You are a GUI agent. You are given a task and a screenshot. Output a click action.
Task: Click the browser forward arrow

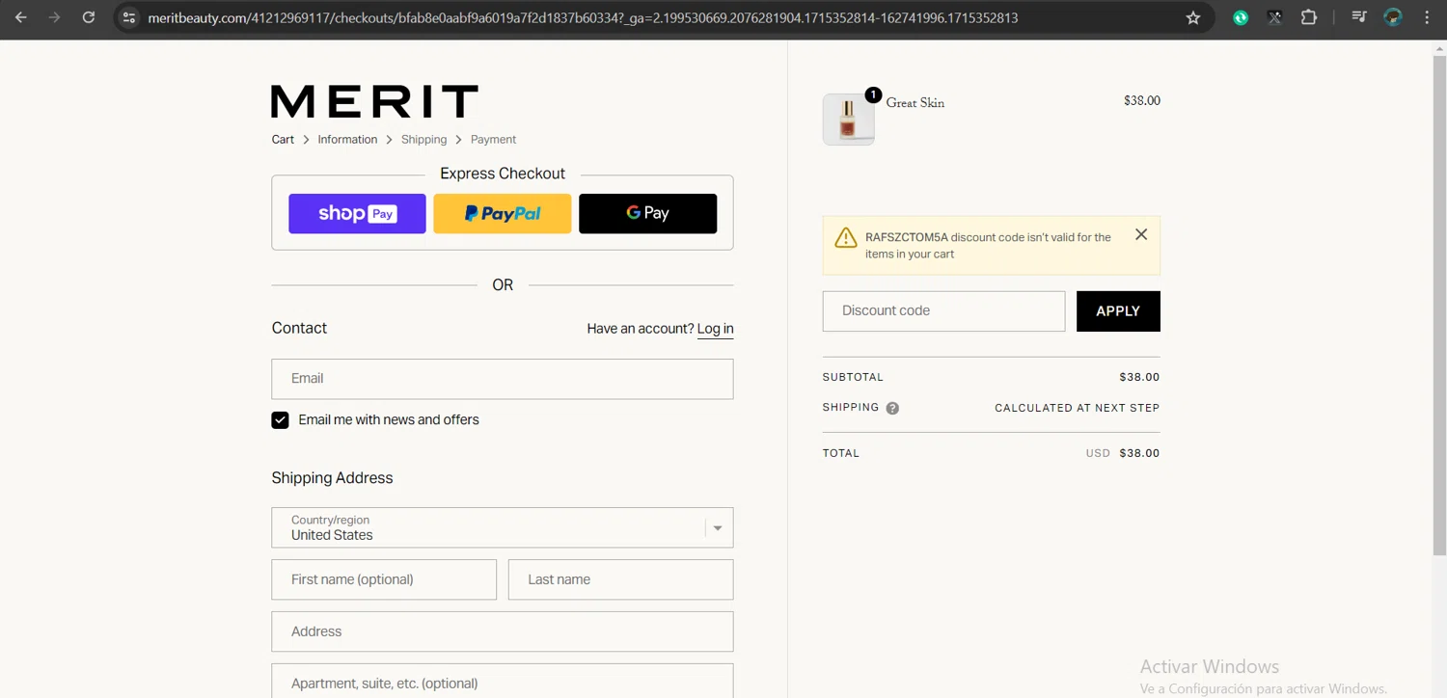click(55, 17)
